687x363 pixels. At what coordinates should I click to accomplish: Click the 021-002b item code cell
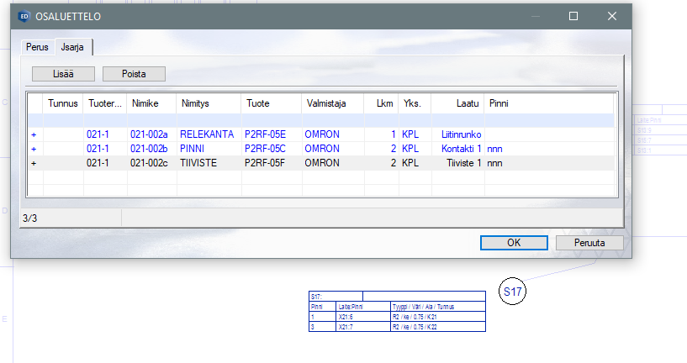point(150,149)
